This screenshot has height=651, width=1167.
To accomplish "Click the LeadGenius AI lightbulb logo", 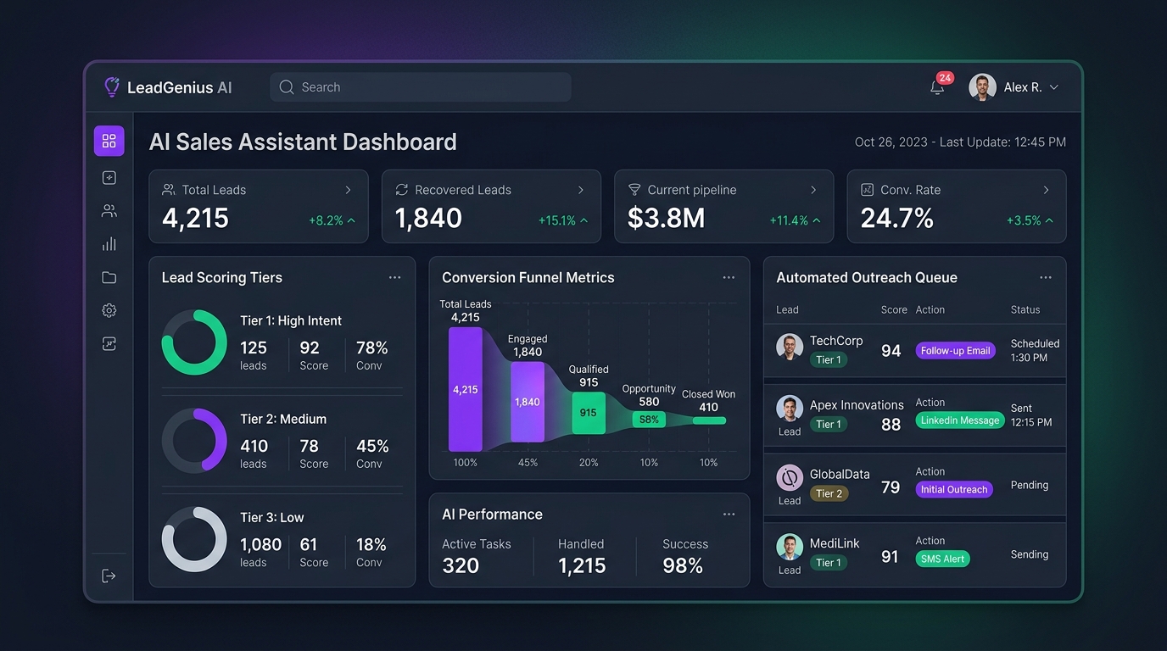I will click(112, 86).
